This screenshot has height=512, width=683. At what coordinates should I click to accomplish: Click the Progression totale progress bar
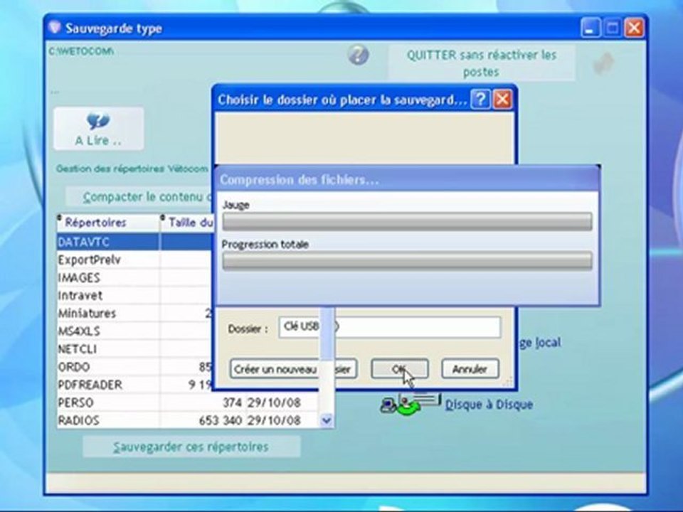point(407,261)
